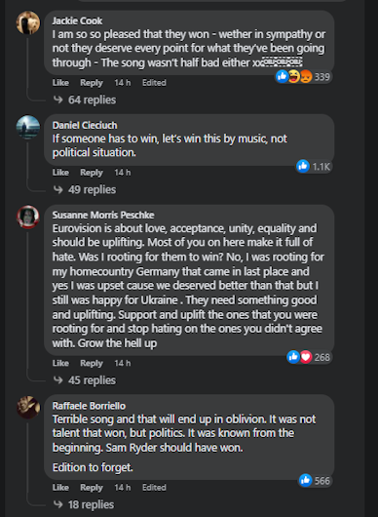Reply to Daniel Cieciuch's comment

(92, 173)
